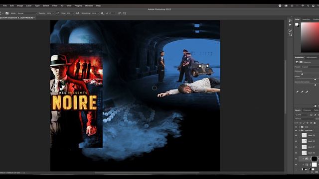Select the Exposure document tab

(18, 18)
